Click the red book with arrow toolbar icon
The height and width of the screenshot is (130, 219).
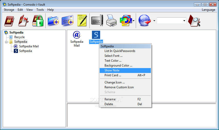click(x=23, y=21)
